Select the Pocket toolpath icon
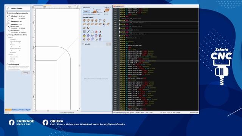Viewport: 242px width, 136px height. [x=88, y=20]
